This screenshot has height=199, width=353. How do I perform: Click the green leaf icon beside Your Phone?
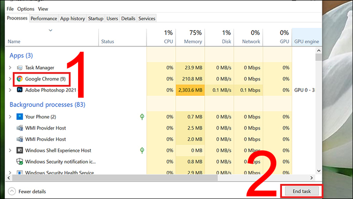[x=142, y=116]
